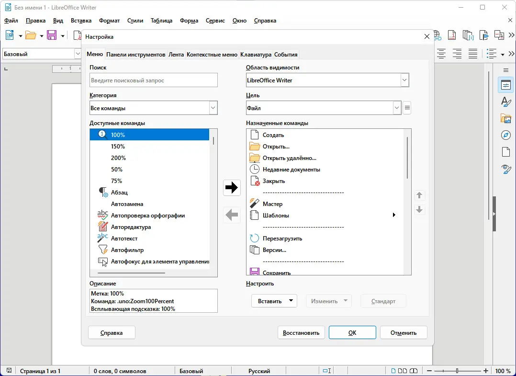Click the move down arrow button

tap(419, 209)
